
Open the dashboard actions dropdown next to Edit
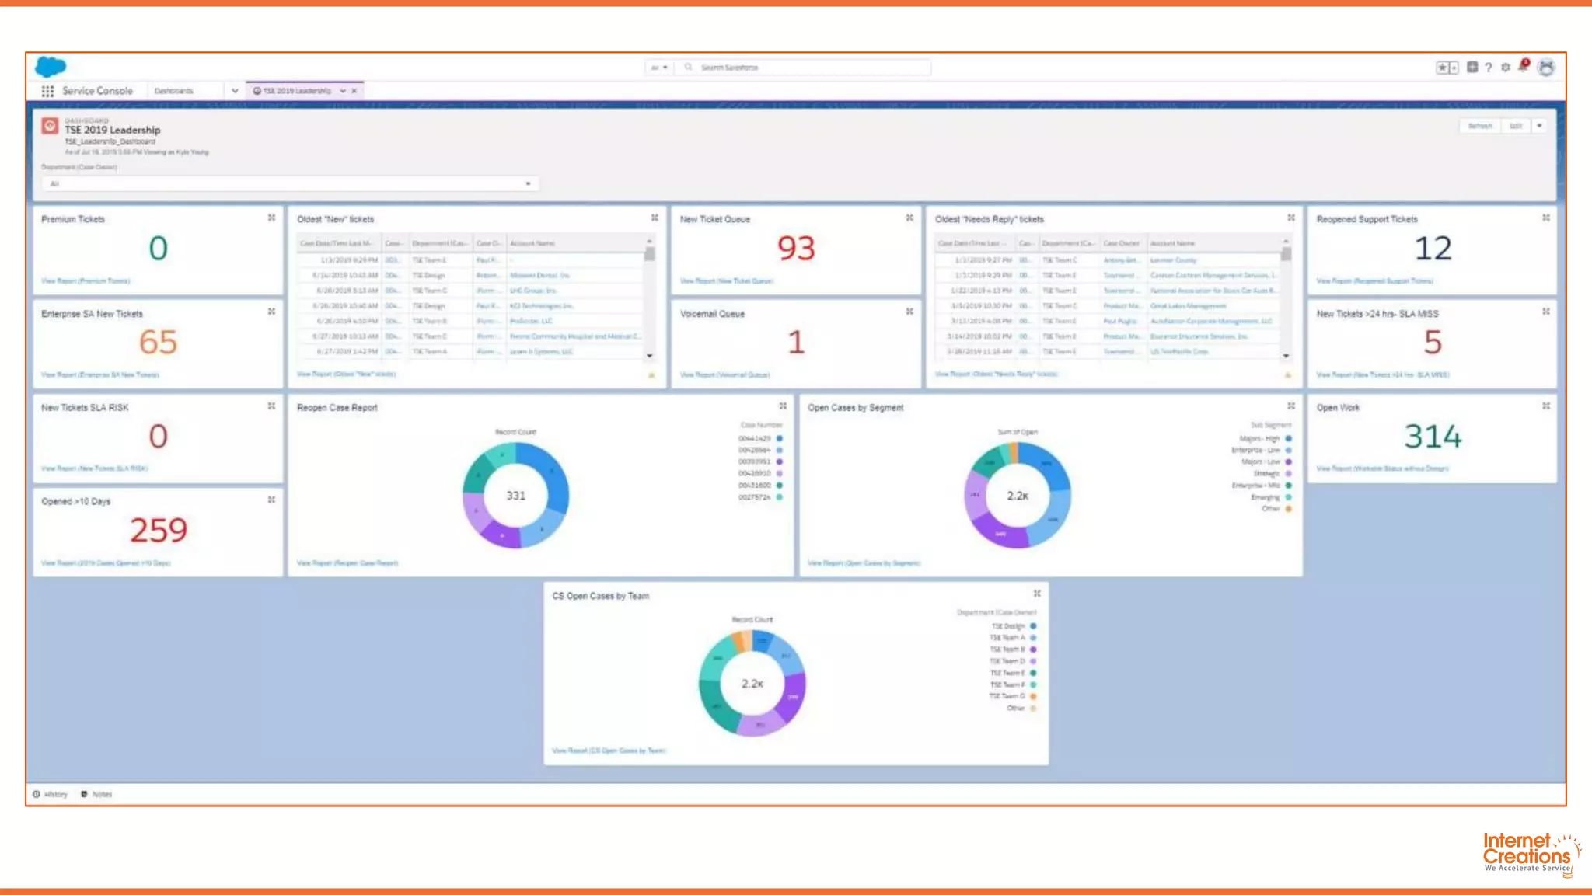tap(1539, 126)
